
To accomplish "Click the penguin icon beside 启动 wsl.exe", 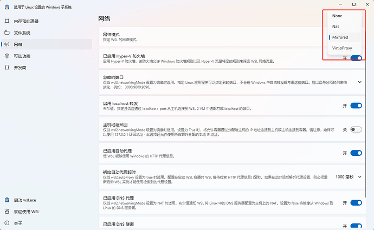I will (7, 200).
